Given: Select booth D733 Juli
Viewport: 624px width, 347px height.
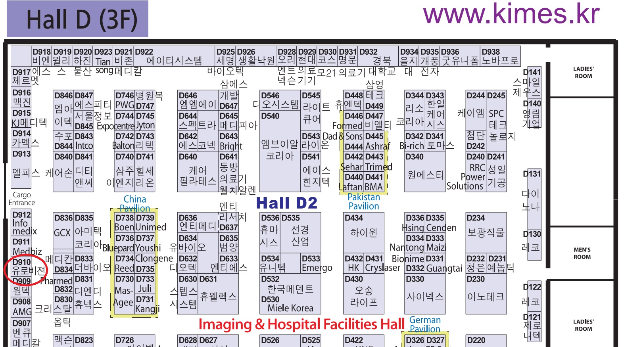Looking at the screenshot, I should click(145, 284).
